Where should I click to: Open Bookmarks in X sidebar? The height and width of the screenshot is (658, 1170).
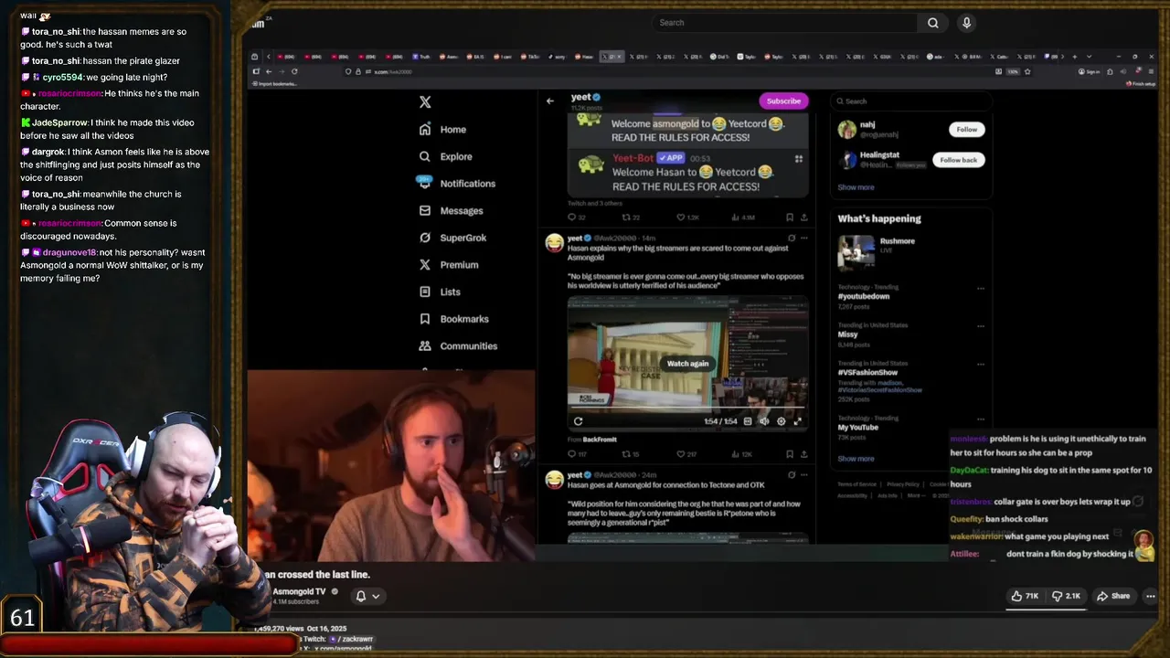tap(454, 319)
